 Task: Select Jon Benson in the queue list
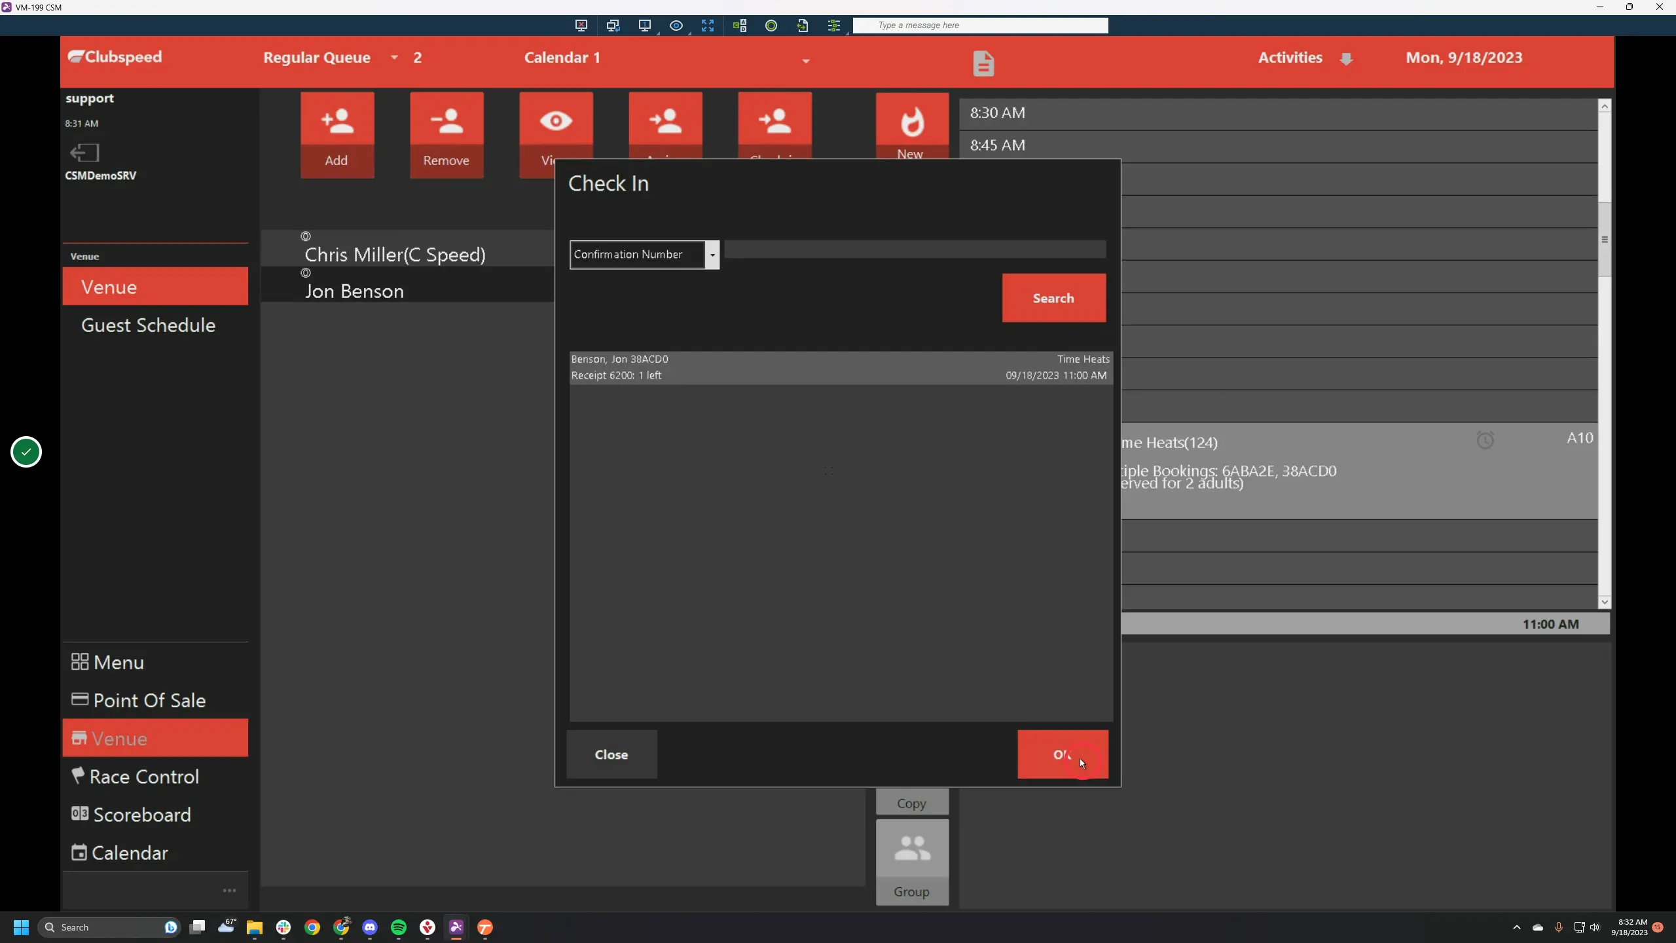coord(408,284)
